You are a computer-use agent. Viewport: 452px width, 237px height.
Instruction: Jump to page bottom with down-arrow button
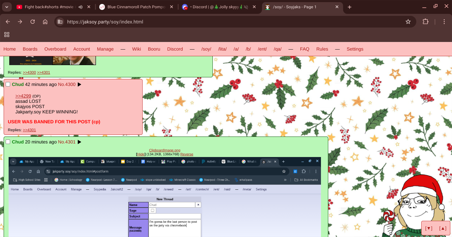point(429,228)
